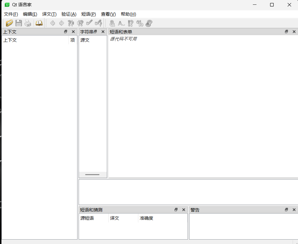The width and height of the screenshot is (298, 244).
Task: Open the 编辑(E) menu
Action: pos(30,14)
